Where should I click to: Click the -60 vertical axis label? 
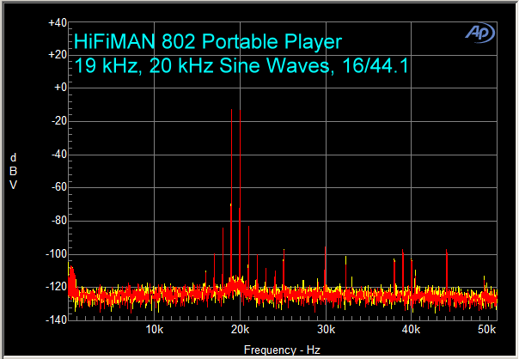[x=58, y=188]
